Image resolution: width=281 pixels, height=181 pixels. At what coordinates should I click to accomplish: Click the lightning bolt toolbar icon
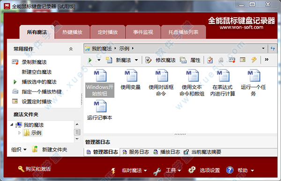254,60
